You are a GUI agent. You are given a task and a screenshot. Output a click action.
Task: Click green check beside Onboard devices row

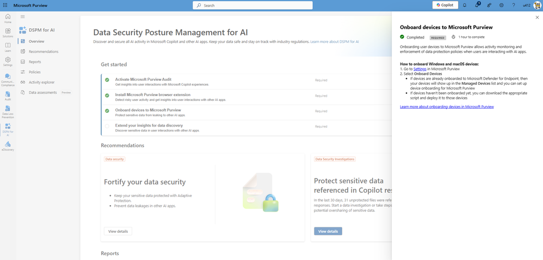(x=107, y=111)
